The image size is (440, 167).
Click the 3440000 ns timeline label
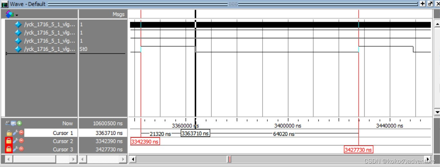point(389,126)
